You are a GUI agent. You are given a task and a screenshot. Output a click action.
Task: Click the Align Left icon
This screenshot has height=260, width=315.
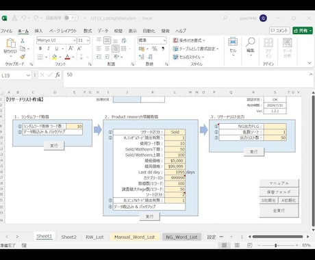click(x=99, y=49)
